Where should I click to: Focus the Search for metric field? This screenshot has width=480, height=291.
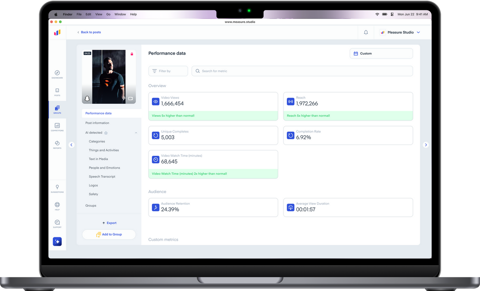(302, 71)
